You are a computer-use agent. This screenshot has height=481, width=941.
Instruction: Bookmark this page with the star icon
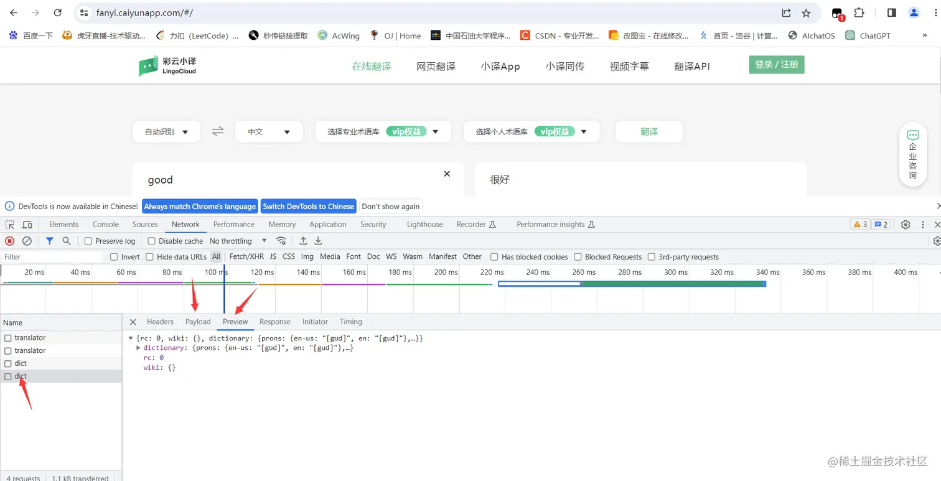pos(806,12)
